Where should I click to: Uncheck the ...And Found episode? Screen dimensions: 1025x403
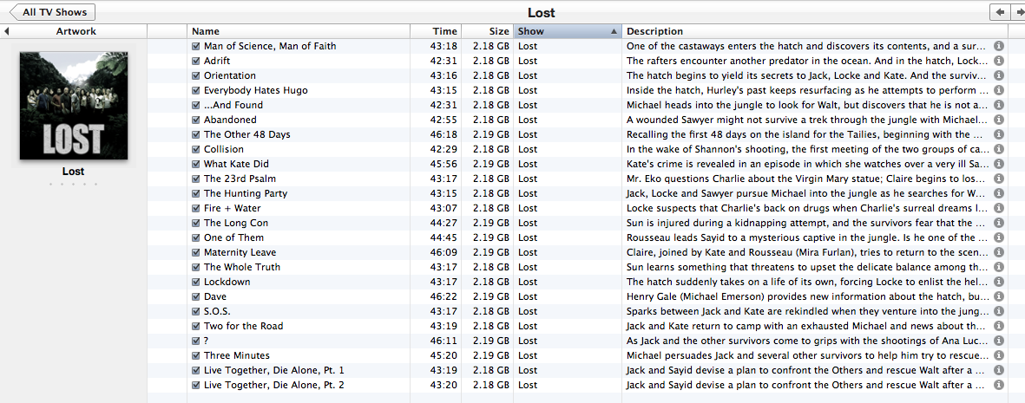click(x=196, y=105)
